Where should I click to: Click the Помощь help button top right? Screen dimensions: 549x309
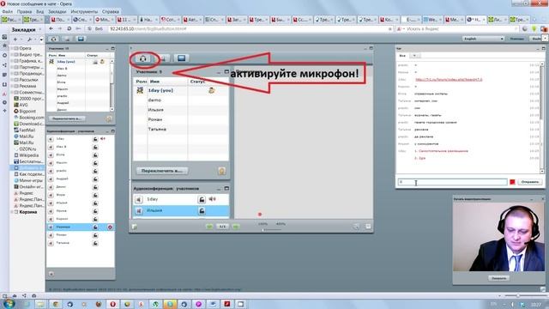pos(516,39)
